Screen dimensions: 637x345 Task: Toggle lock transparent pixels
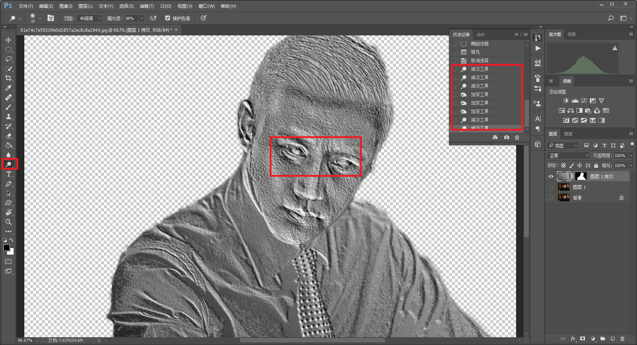click(x=563, y=165)
